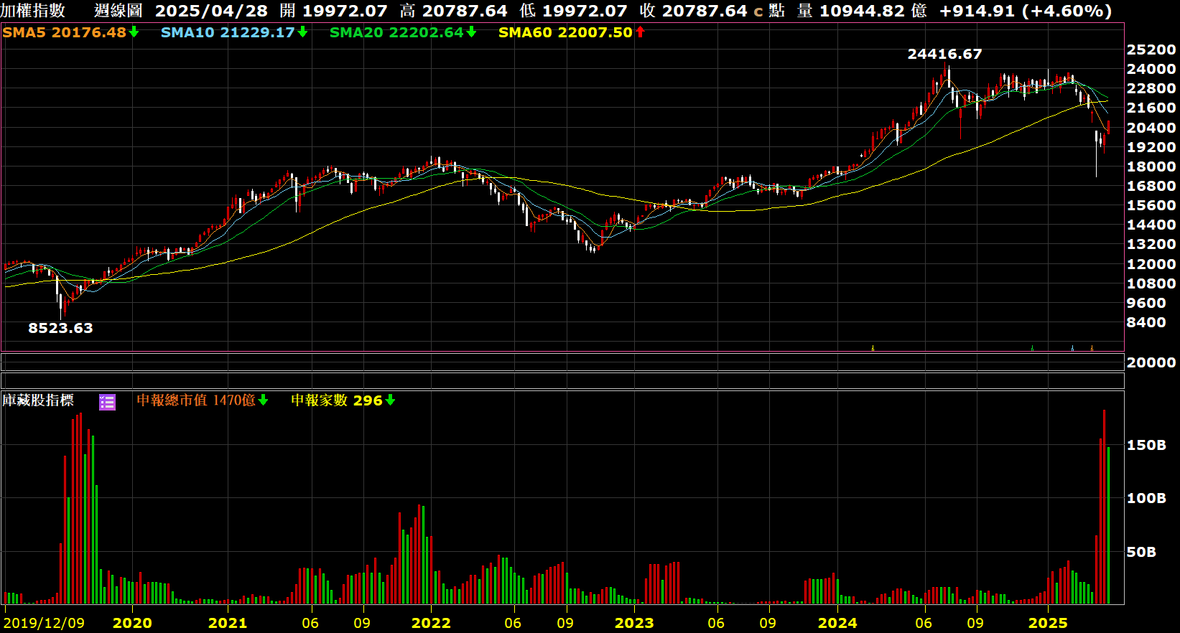Click the high price 24416.67 annotation
This screenshot has width=1180, height=633.
point(944,54)
